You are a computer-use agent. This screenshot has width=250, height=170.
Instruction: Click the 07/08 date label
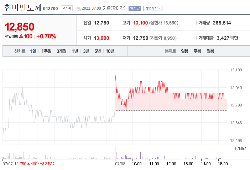[120, 164]
